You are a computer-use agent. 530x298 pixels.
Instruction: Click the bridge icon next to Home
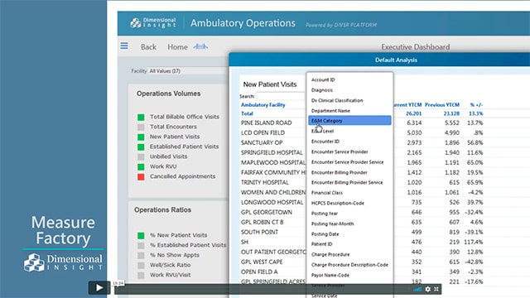200,46
